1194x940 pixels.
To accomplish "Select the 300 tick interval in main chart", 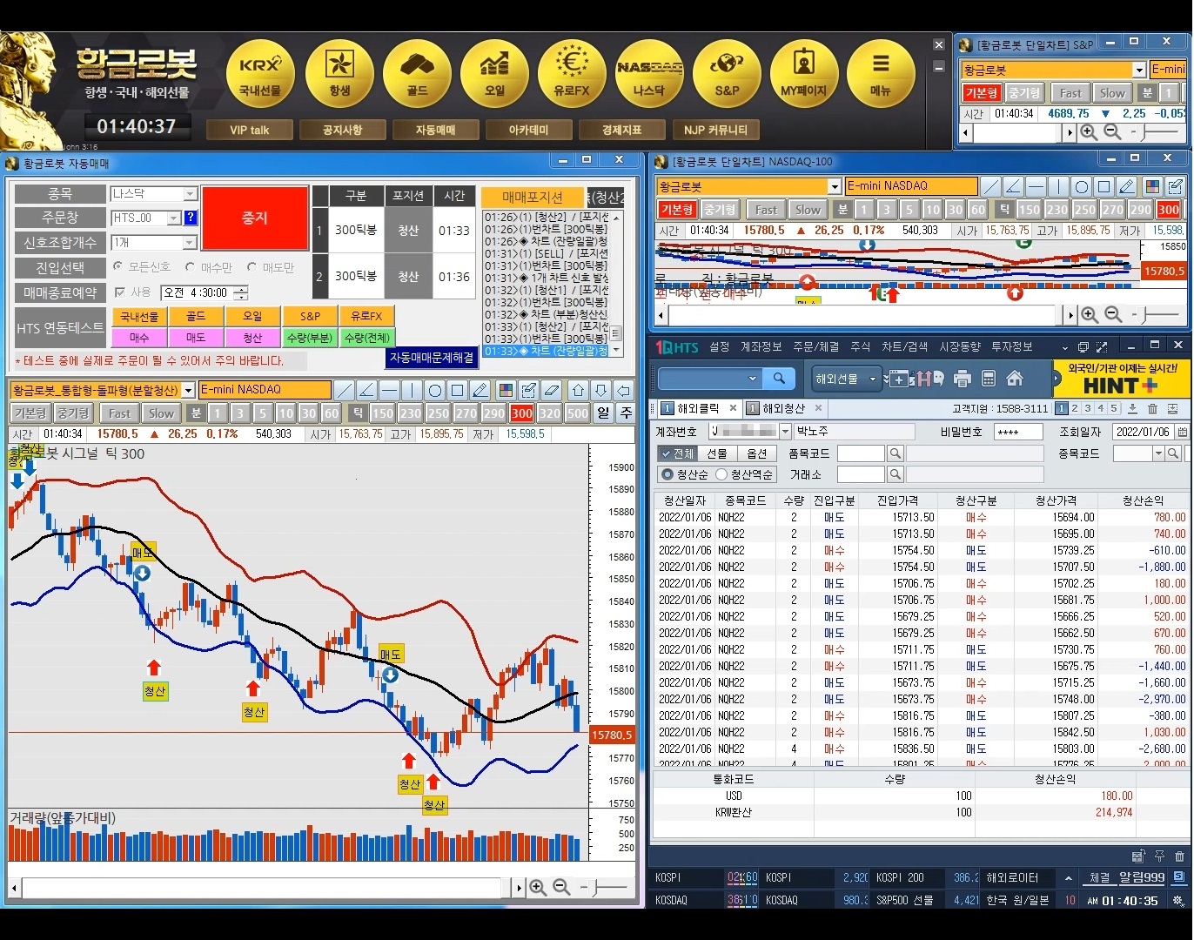I will 522,413.
